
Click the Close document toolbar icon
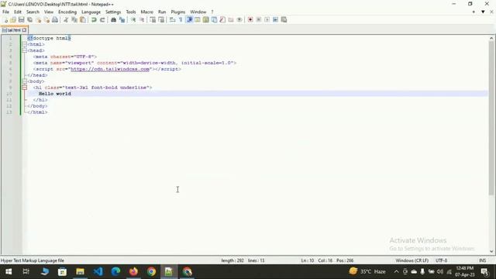(x=38, y=19)
